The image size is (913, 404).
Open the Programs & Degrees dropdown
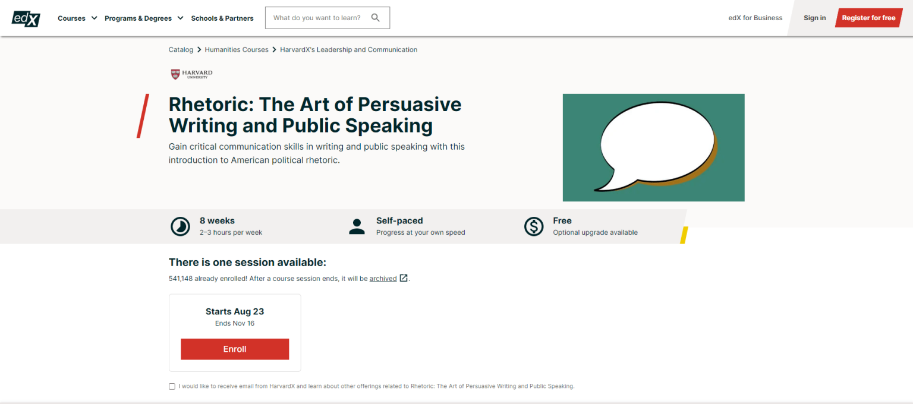click(x=143, y=18)
